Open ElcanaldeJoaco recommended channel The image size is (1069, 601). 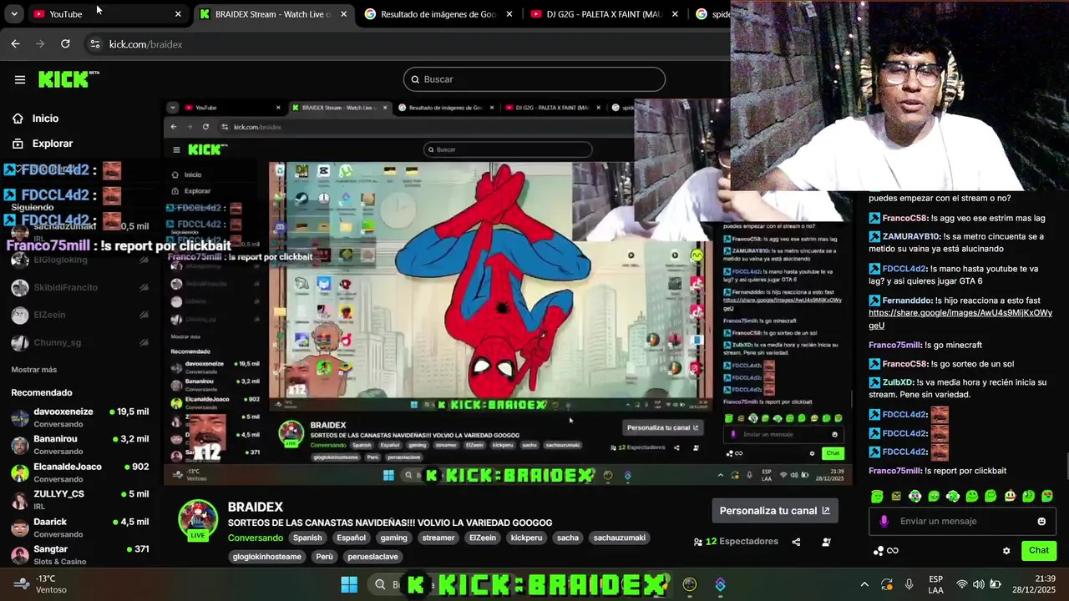click(79, 472)
